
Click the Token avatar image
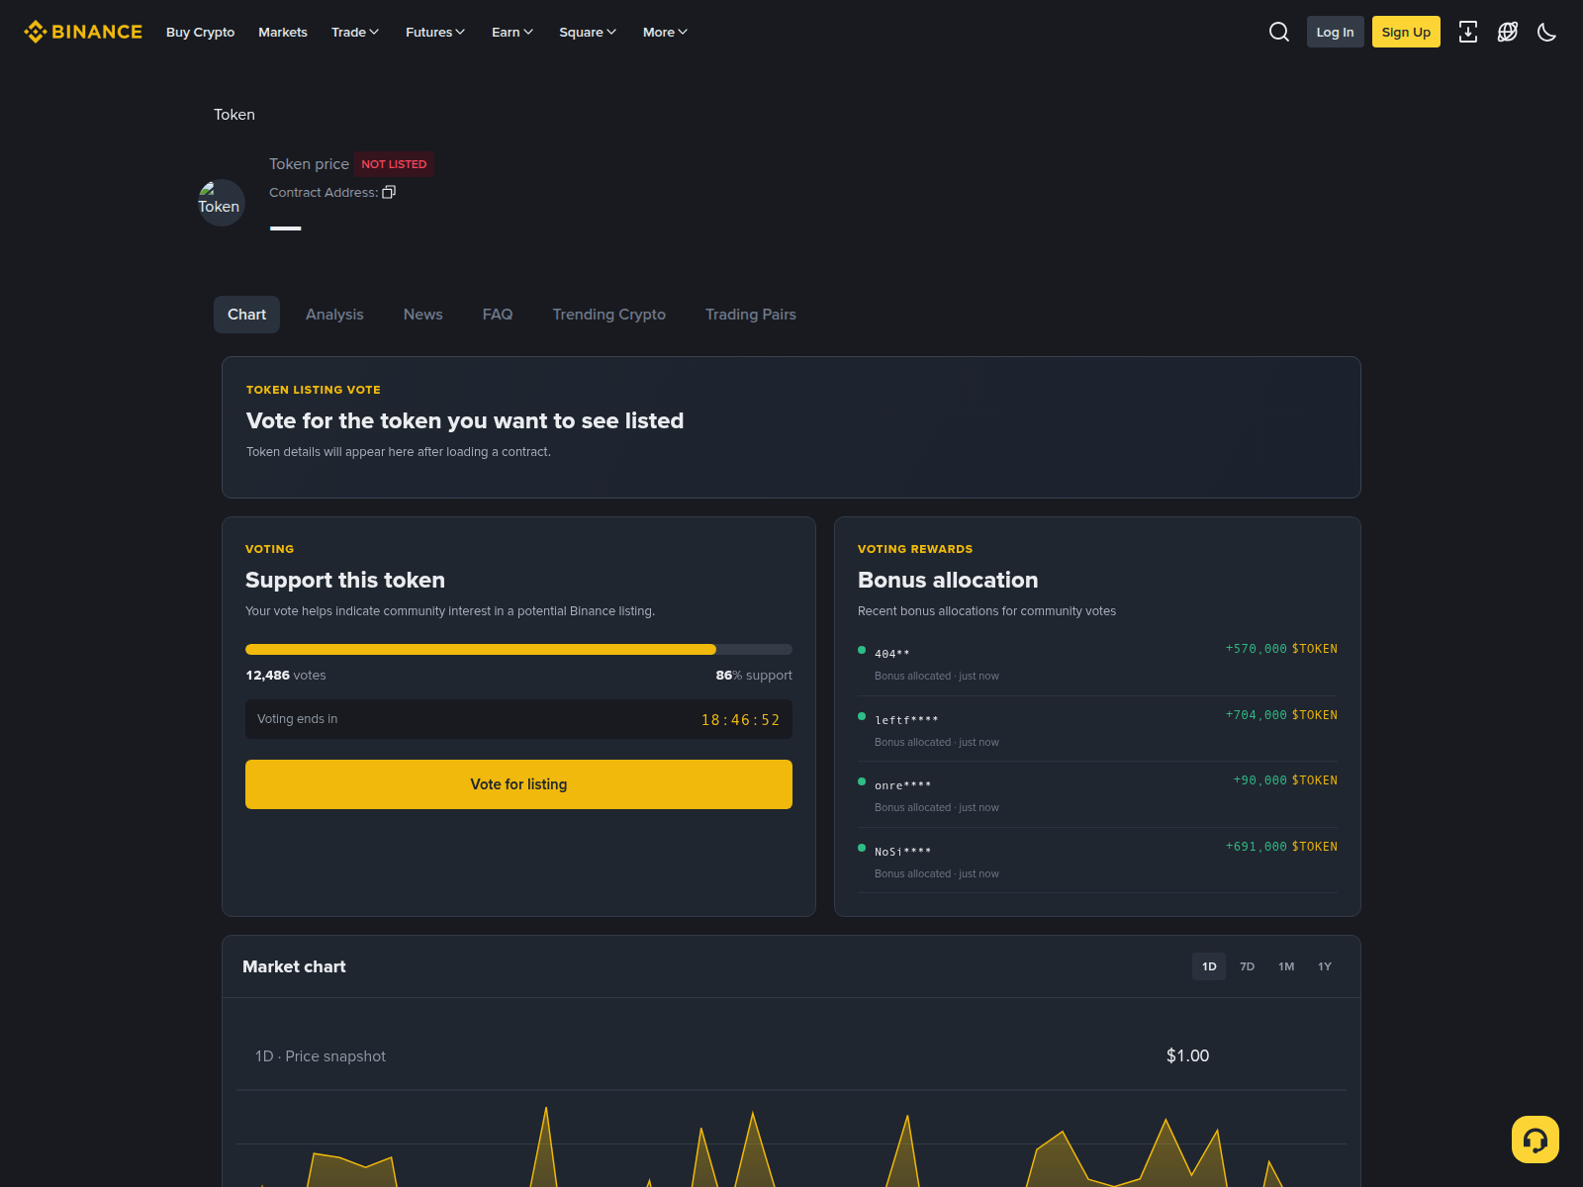pyautogui.click(x=221, y=203)
